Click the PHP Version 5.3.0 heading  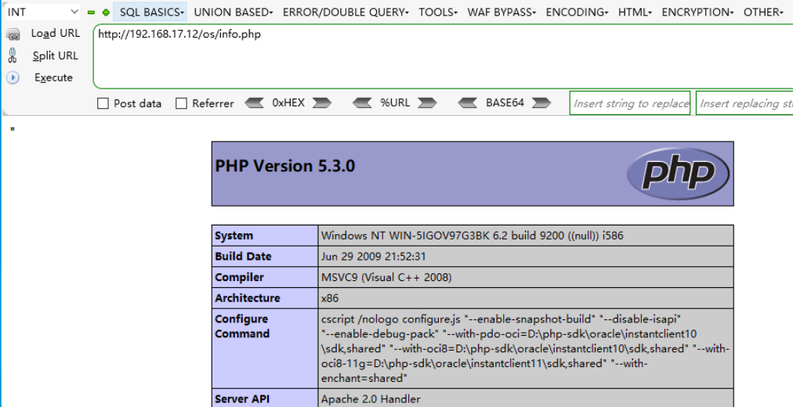tap(284, 166)
